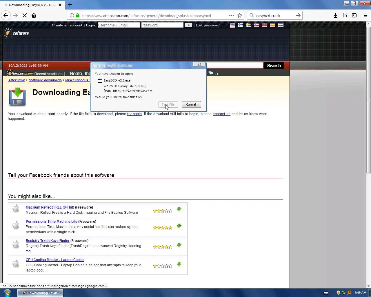Click the star rating for Macrium Reflect
The width and height of the screenshot is (371, 297).
click(163, 211)
